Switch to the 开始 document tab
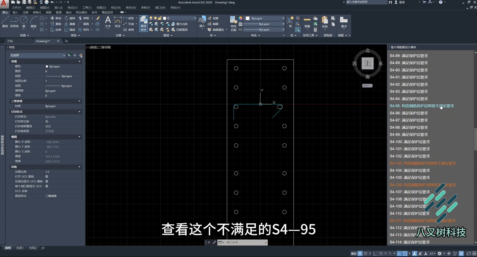This screenshot has width=477, height=257. click(10, 41)
